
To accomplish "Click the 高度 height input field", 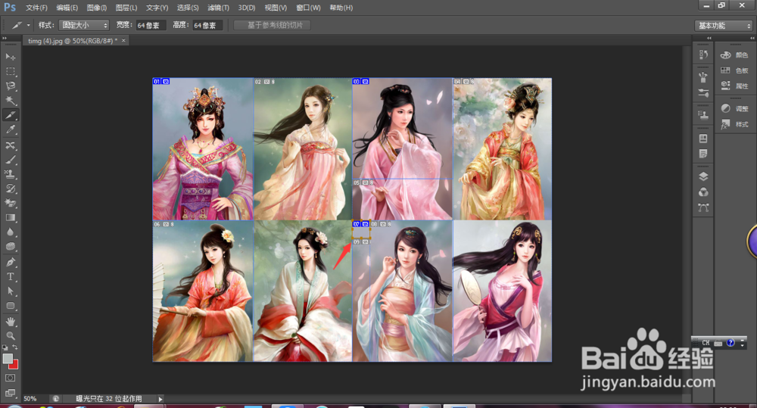I will 207,25.
